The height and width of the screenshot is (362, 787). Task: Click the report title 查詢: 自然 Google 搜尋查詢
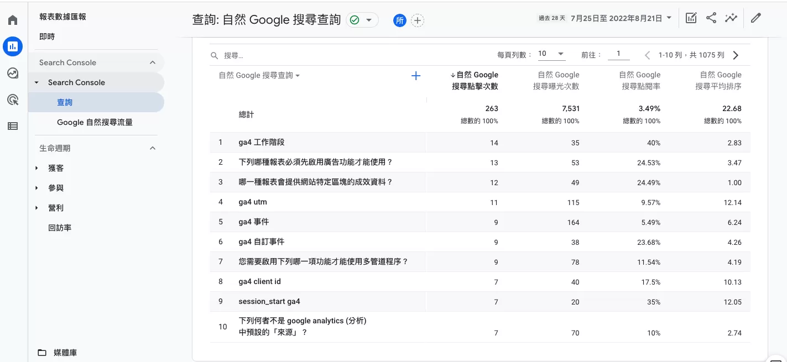coord(266,20)
